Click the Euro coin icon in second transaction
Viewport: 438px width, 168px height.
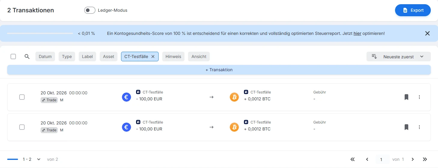click(x=126, y=127)
